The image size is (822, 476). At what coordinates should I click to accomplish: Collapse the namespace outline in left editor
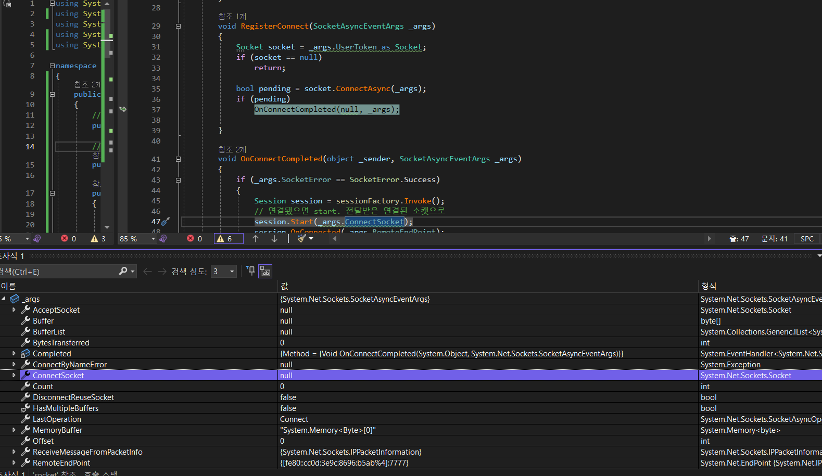[52, 66]
